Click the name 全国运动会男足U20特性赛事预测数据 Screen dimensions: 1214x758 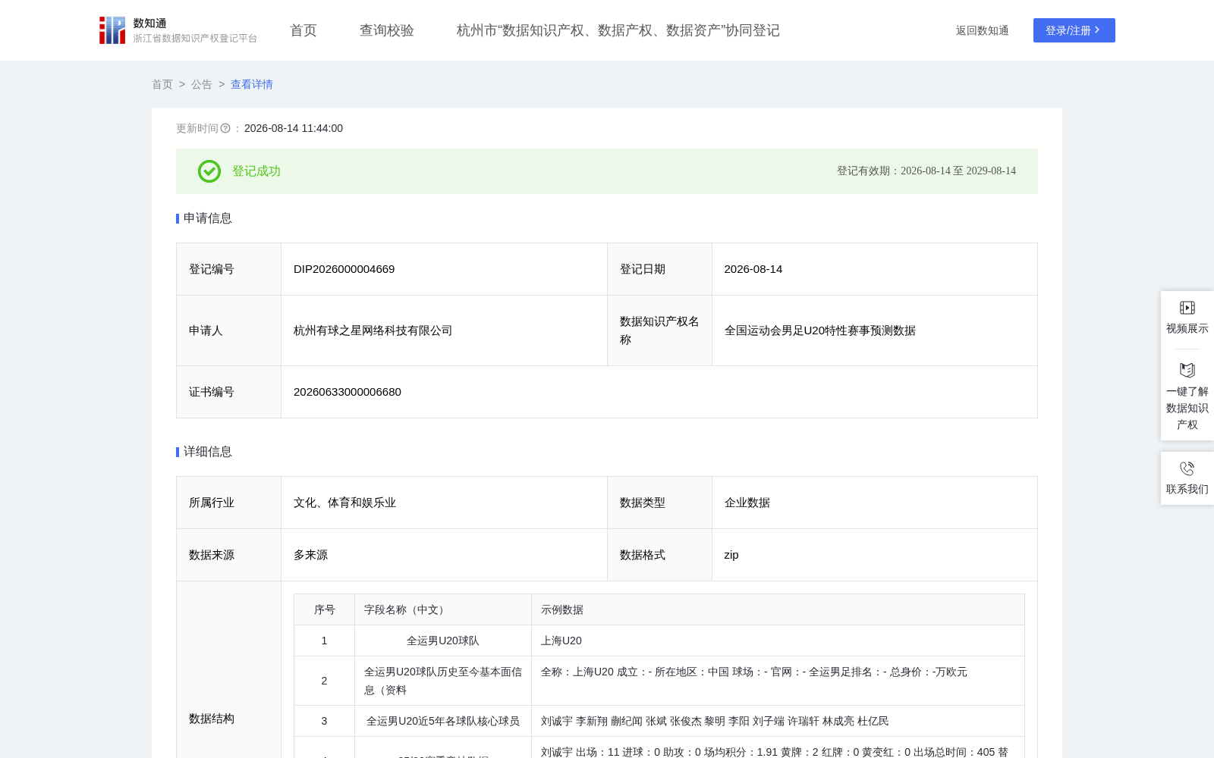click(x=820, y=330)
